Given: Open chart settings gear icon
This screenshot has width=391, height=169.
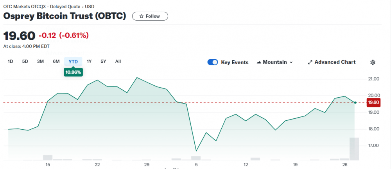Looking at the screenshot, I should pos(373,62).
